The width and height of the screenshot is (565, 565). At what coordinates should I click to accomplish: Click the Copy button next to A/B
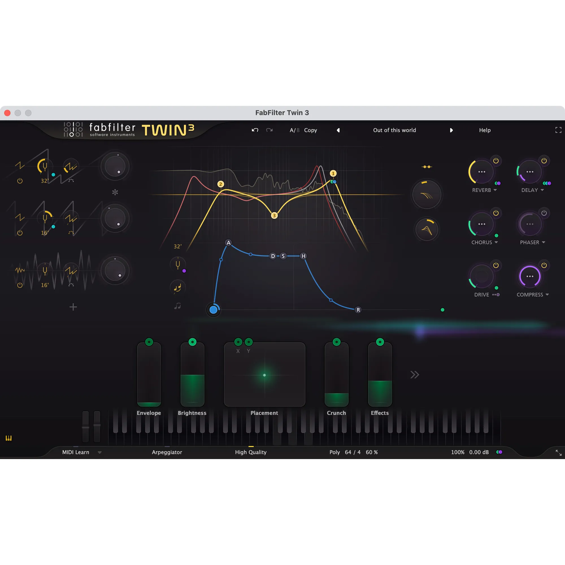310,130
